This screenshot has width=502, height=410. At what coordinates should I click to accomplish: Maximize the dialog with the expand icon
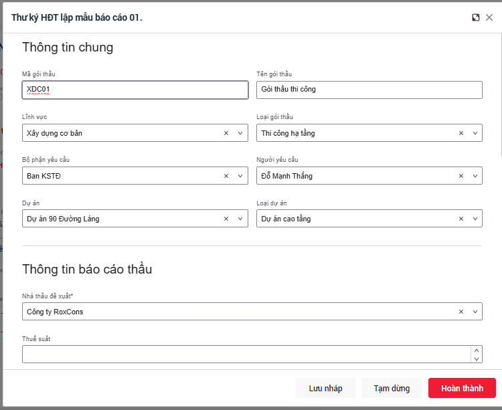coord(476,17)
